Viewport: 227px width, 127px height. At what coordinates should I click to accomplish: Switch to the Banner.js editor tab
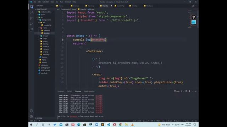pyautogui.click(x=91, y=6)
